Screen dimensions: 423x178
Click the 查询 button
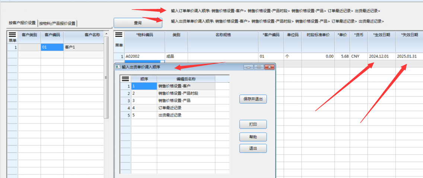(x=137, y=23)
